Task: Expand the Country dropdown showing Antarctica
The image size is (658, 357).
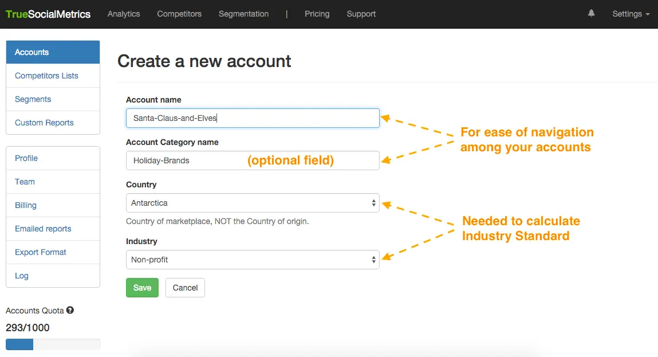Action: pyautogui.click(x=252, y=203)
